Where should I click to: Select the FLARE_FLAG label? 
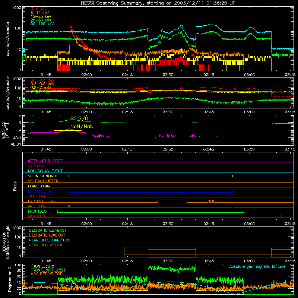click(39, 186)
